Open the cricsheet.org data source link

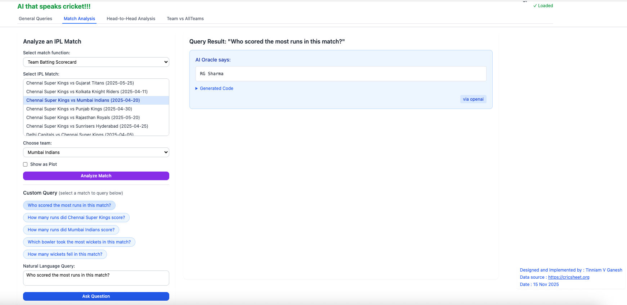(x=568, y=277)
